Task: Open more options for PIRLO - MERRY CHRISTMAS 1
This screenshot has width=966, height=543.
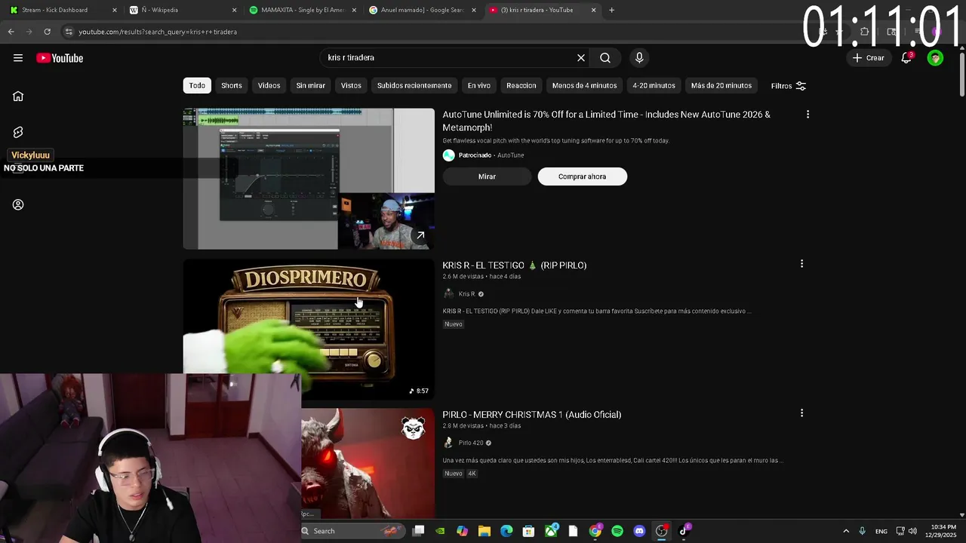Action: (x=801, y=413)
